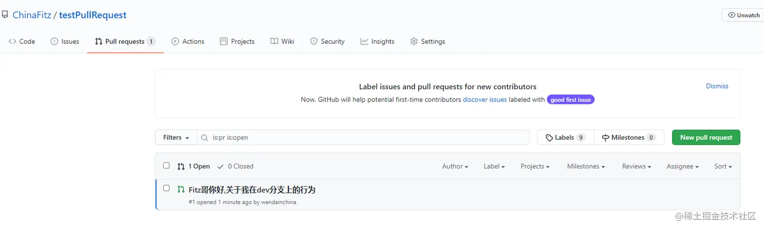The height and width of the screenshot is (229, 764).
Task: Click the Issues tab's circle icon
Action: coord(55,41)
